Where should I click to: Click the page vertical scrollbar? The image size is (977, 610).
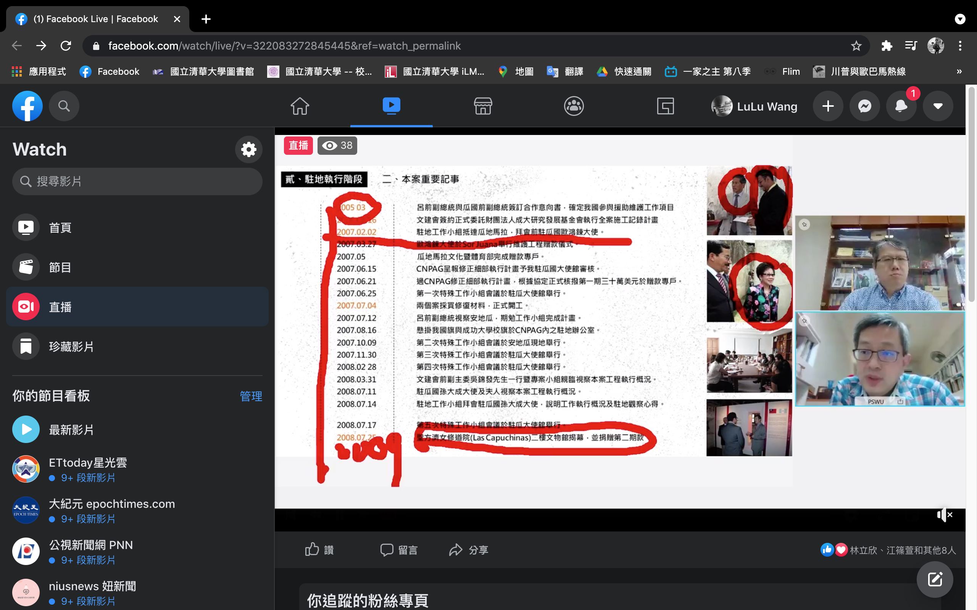(x=972, y=194)
